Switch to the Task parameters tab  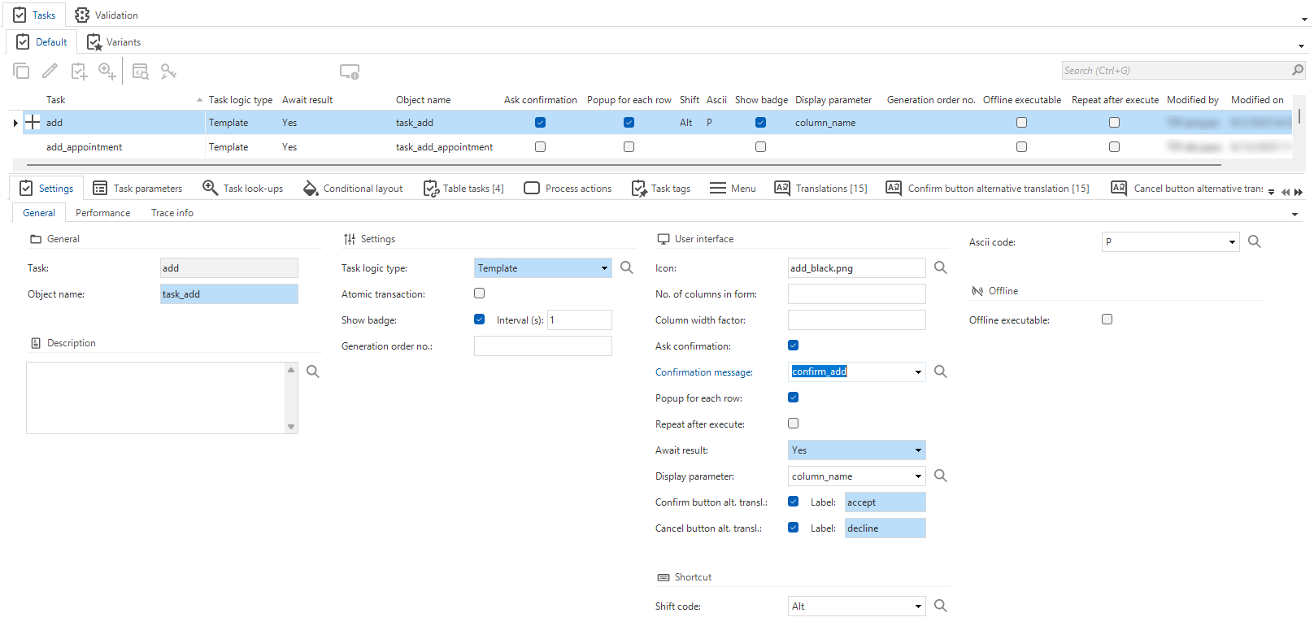point(138,189)
